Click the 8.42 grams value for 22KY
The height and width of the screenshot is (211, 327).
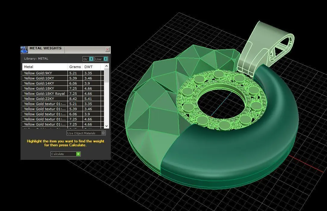point(73,99)
